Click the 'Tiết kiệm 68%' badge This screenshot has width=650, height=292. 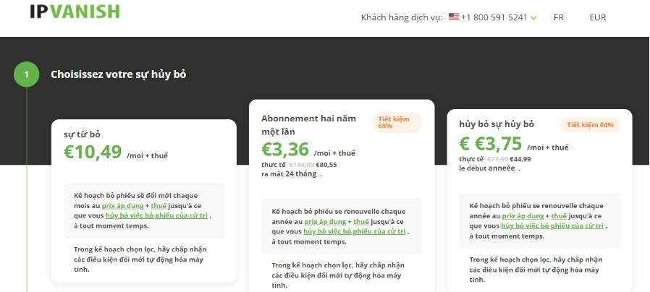pyautogui.click(x=397, y=122)
